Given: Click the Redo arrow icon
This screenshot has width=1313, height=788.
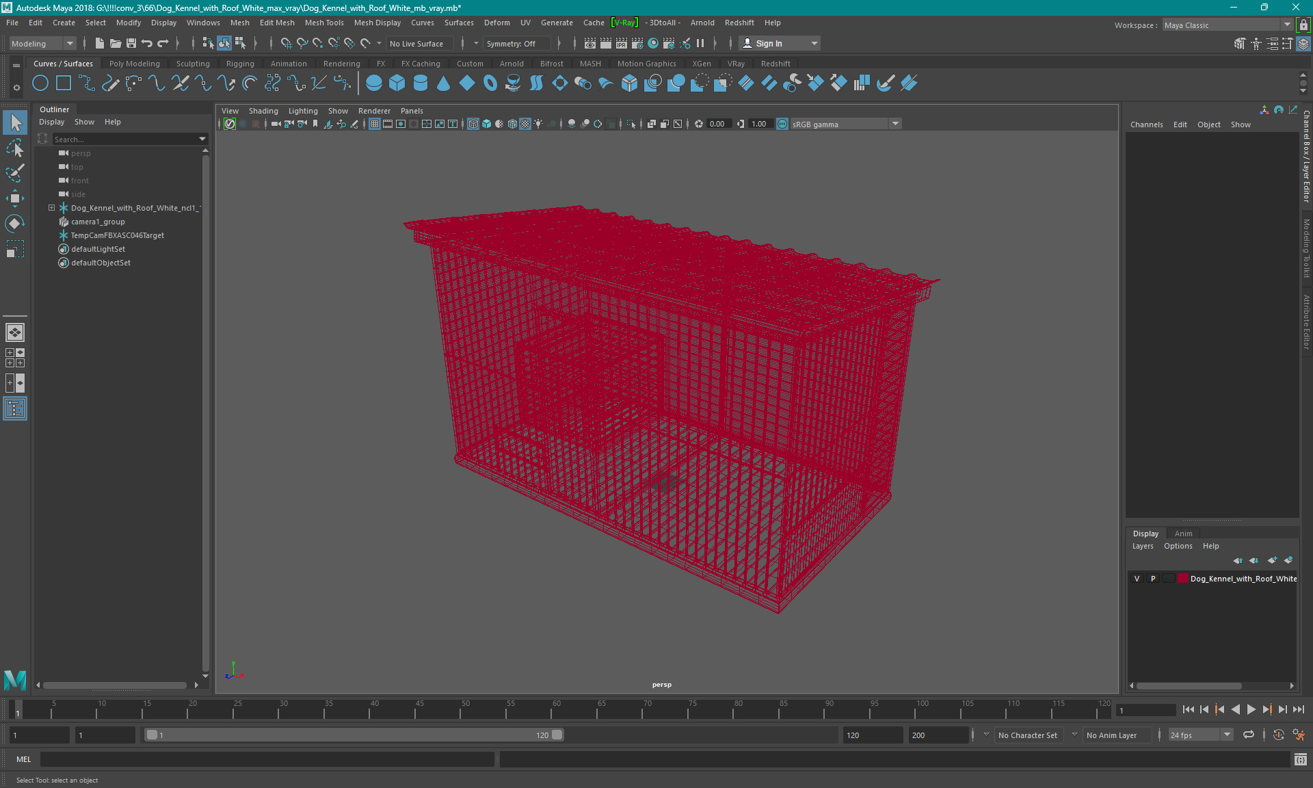Looking at the screenshot, I should click(163, 43).
